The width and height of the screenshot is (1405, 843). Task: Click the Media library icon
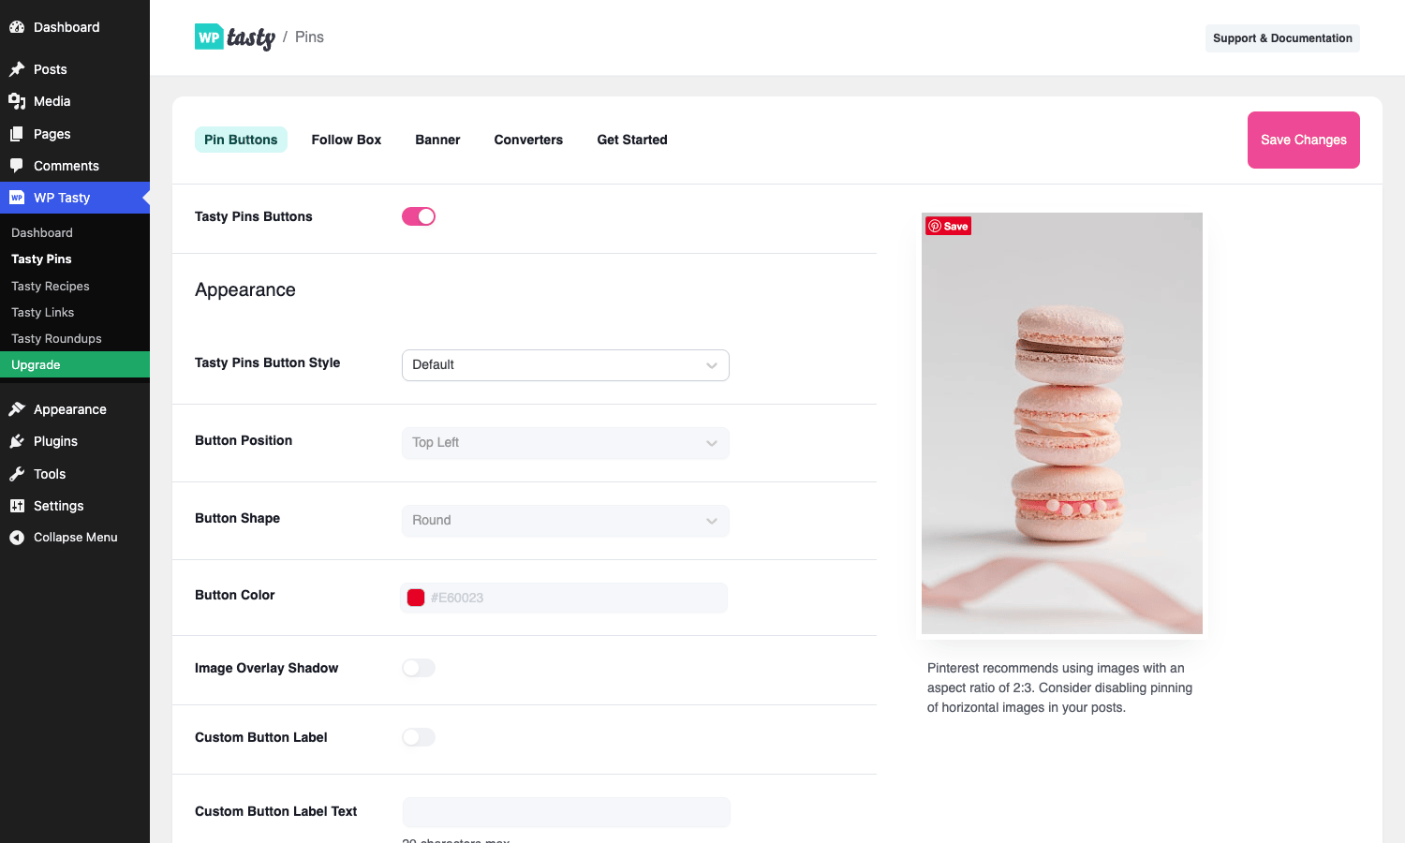[17, 101]
